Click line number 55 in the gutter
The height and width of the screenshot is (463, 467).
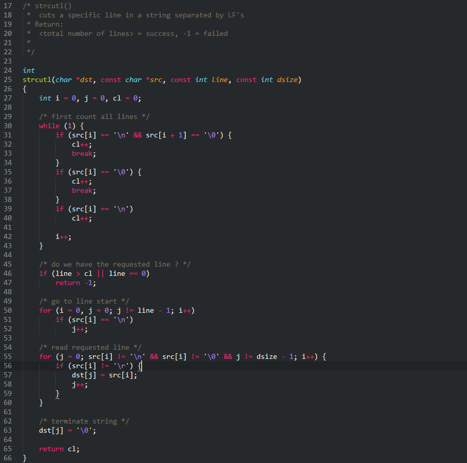point(8,356)
